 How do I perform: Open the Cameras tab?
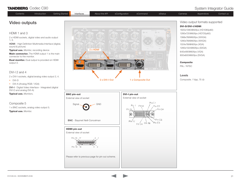point(183,14)
